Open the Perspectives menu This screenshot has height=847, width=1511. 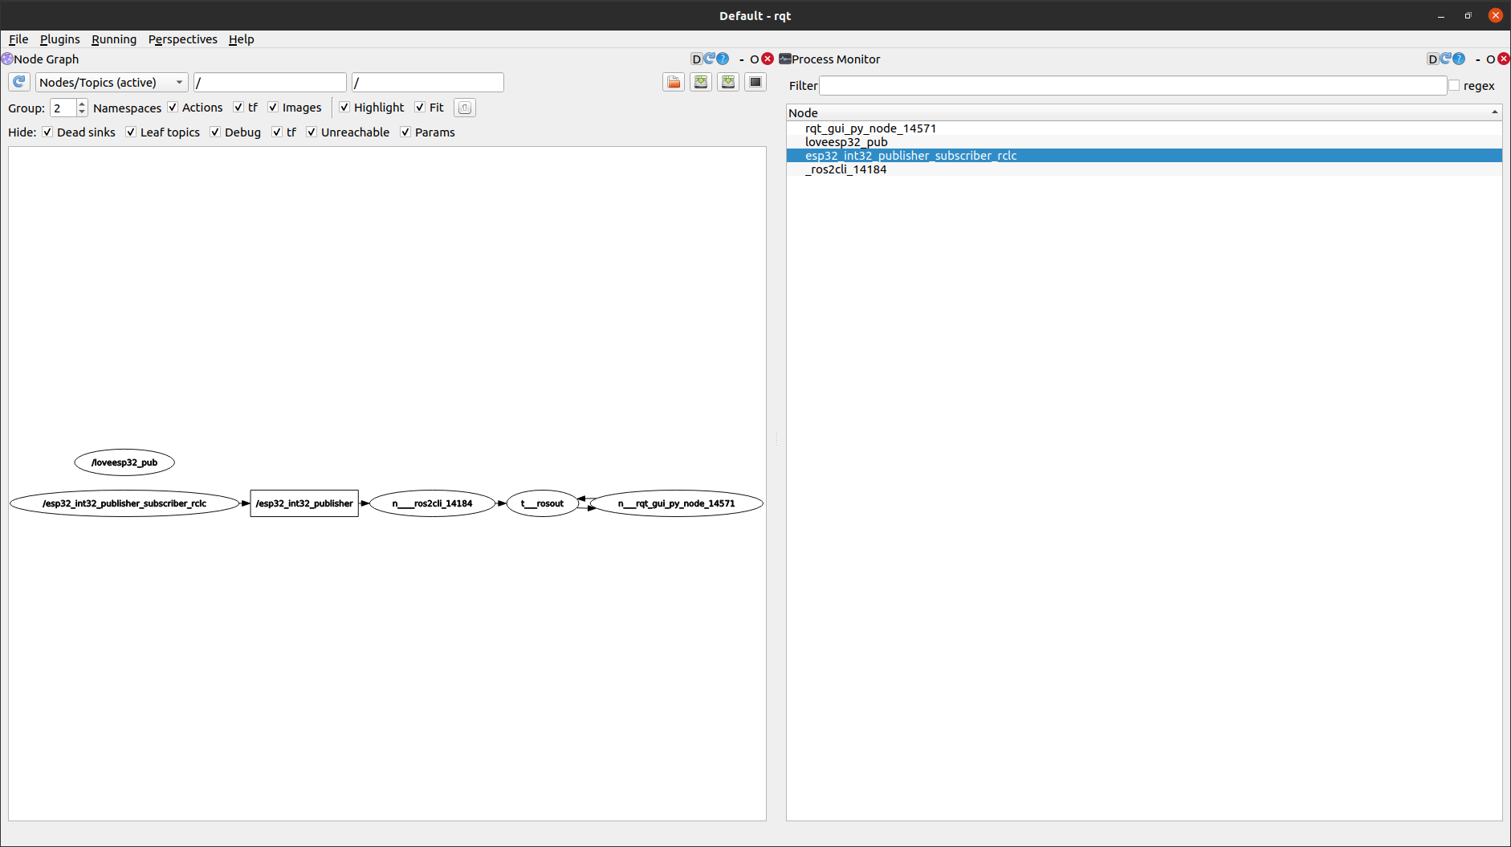[x=182, y=39]
